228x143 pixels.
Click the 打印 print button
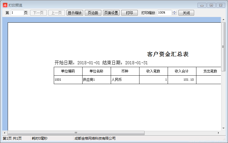(x=130, y=13)
